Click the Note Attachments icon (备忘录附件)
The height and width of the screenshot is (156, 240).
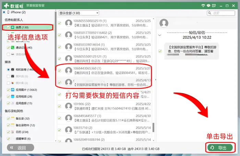(13, 125)
